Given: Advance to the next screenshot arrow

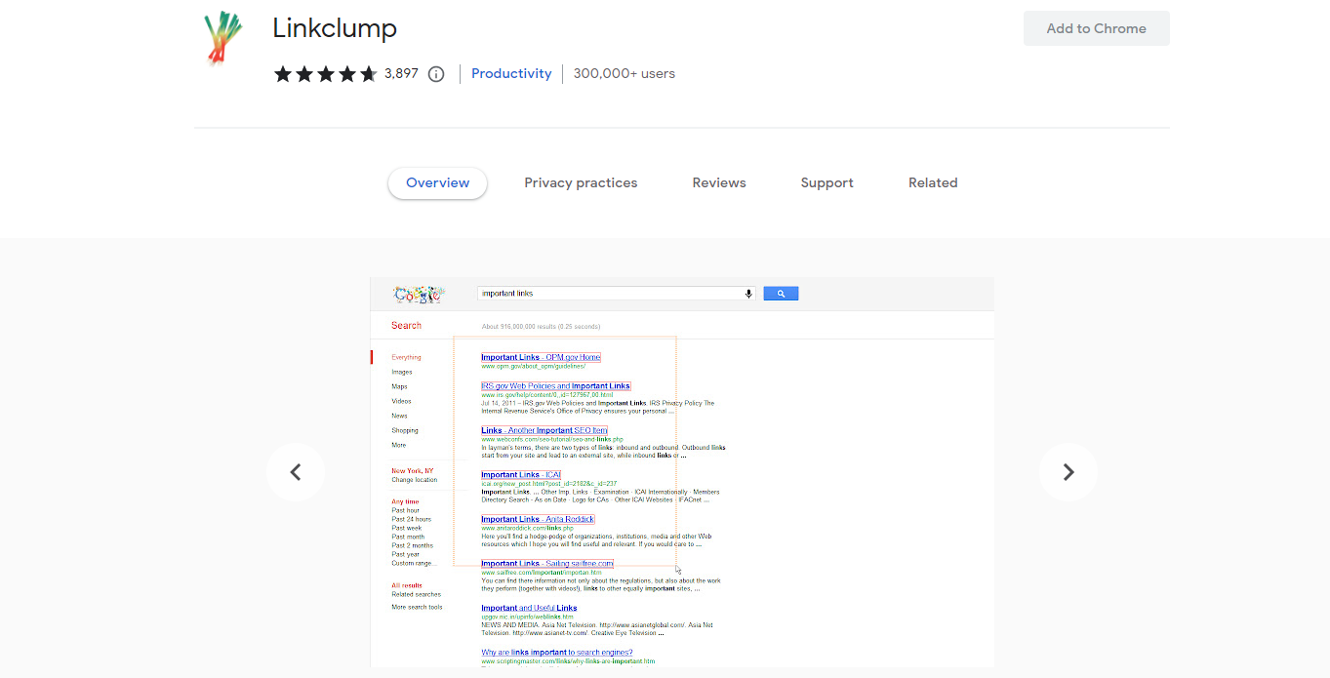Looking at the screenshot, I should pos(1068,472).
